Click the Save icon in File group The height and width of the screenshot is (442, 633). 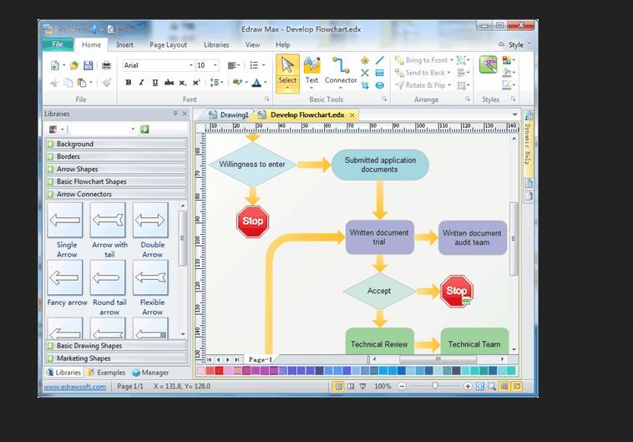[88, 65]
